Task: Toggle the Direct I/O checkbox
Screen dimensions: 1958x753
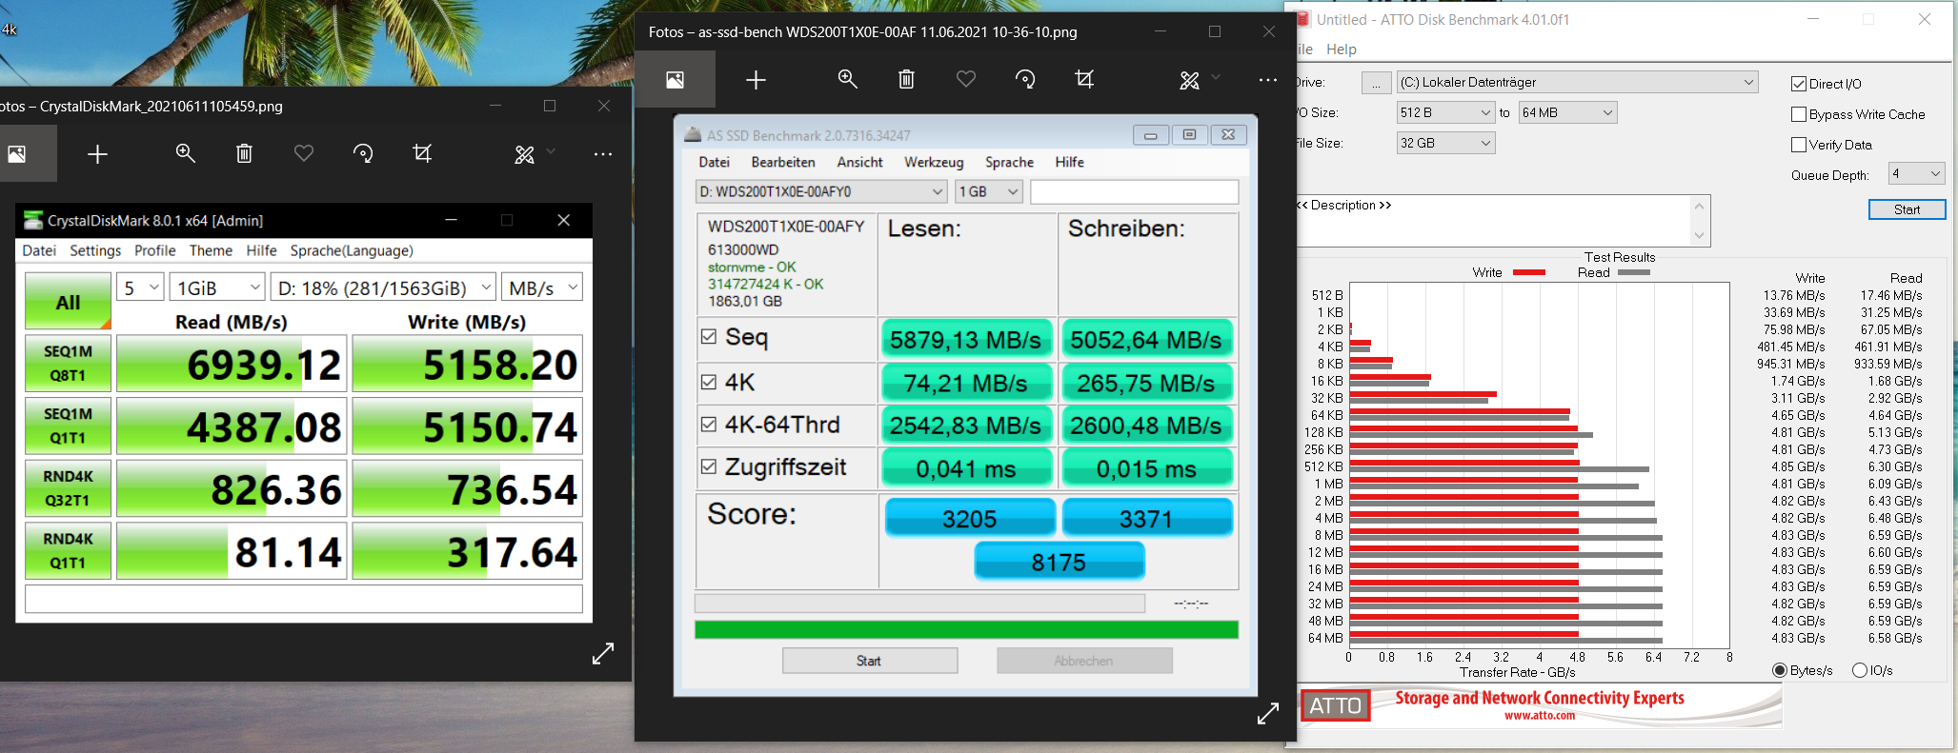Action: (x=1799, y=84)
